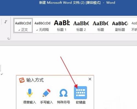Viewport: 137px width, 109px height.
Task: Open special symbols (特殊符号) omega icon
Action: pyautogui.click(x=64, y=93)
